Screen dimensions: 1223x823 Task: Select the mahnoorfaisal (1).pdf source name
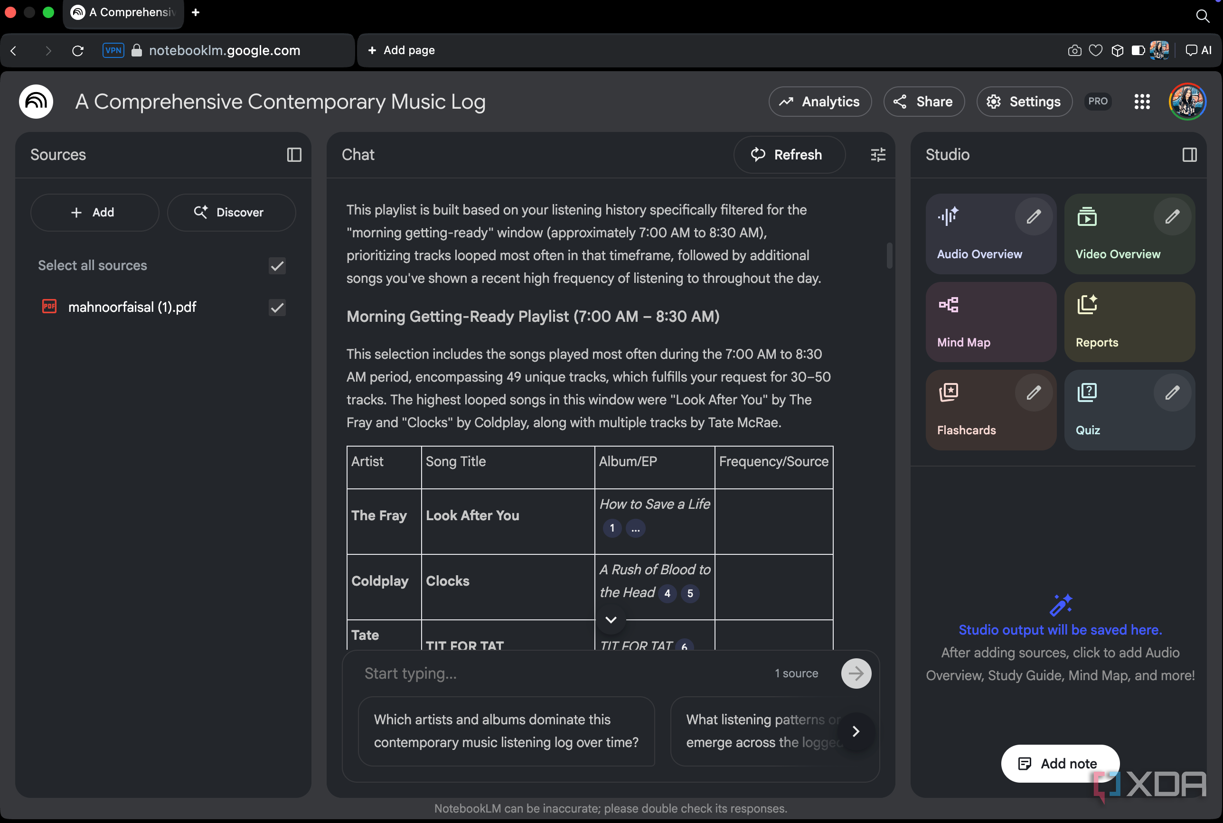[x=132, y=307]
